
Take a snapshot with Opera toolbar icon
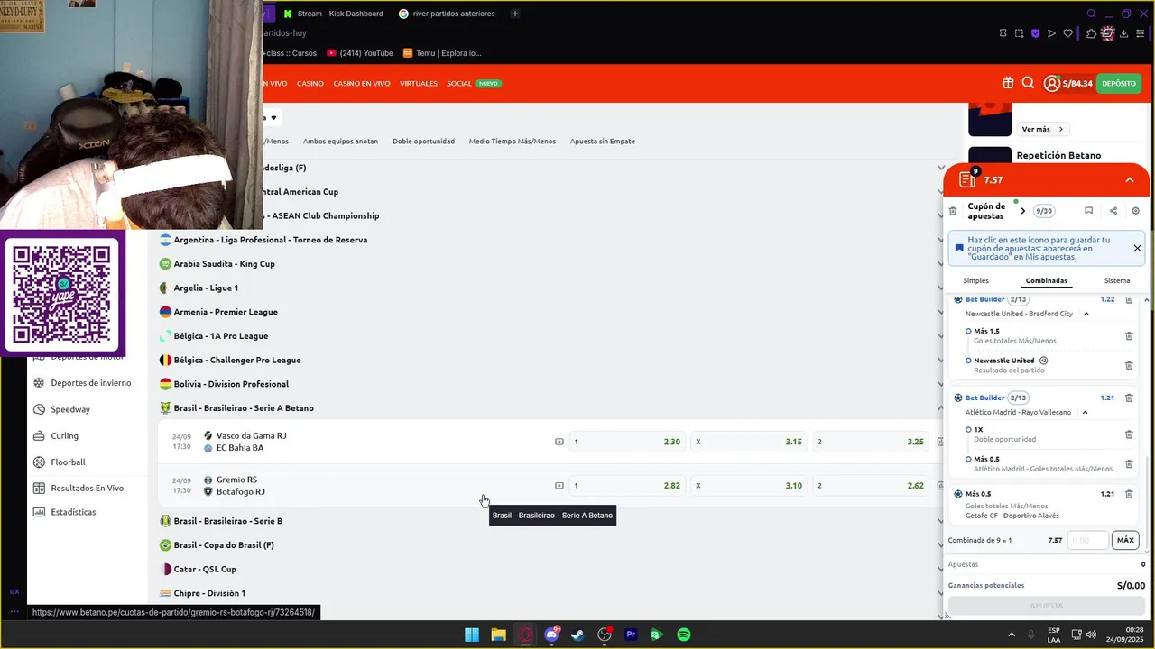[x=1019, y=33]
